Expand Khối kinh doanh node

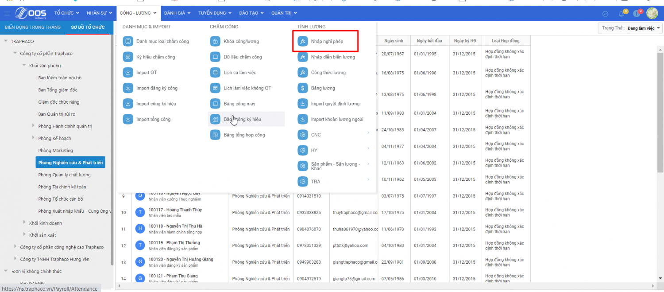[x=24, y=222]
